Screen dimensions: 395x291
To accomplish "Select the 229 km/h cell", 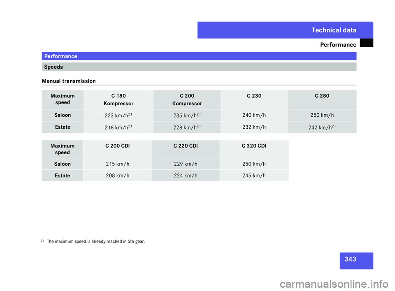I will point(186,164).
